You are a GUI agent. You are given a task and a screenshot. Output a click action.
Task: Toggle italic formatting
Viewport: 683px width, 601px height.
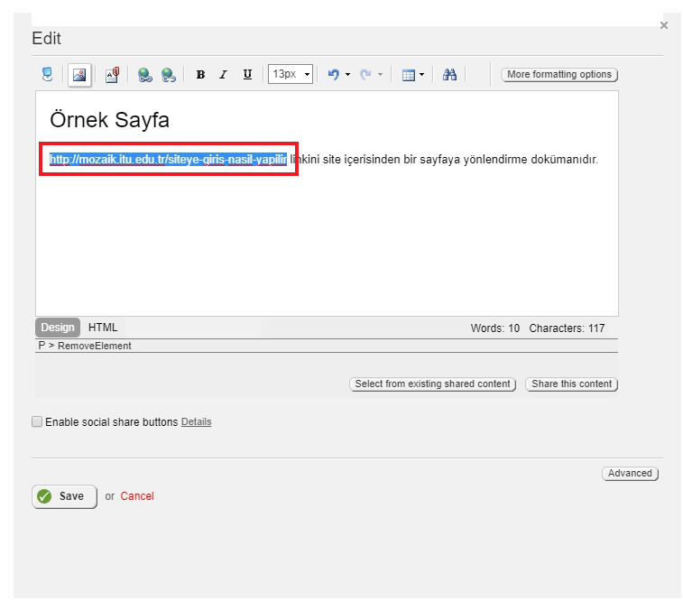tap(224, 75)
